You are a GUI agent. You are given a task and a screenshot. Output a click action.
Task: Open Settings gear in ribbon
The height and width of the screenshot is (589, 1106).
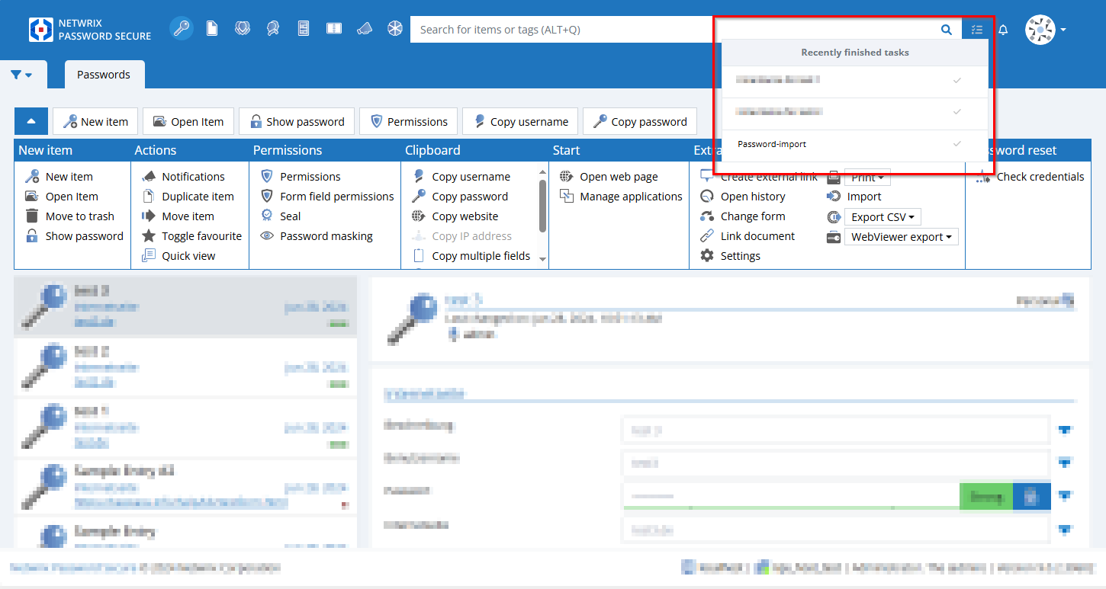(731, 256)
